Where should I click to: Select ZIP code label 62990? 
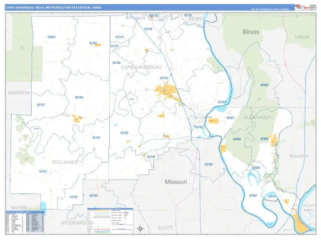(x=237, y=139)
